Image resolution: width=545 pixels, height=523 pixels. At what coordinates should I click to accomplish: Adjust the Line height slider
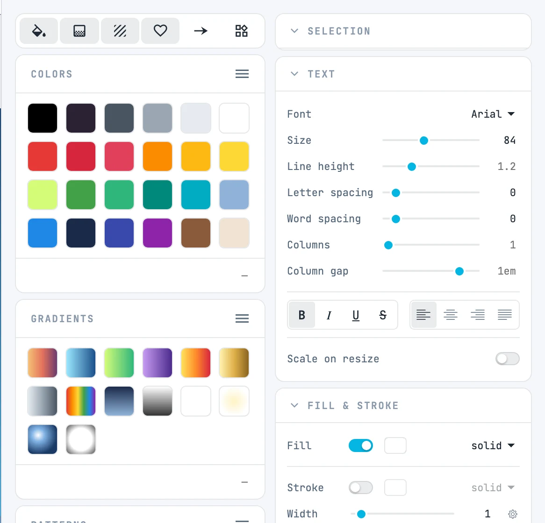tap(411, 167)
